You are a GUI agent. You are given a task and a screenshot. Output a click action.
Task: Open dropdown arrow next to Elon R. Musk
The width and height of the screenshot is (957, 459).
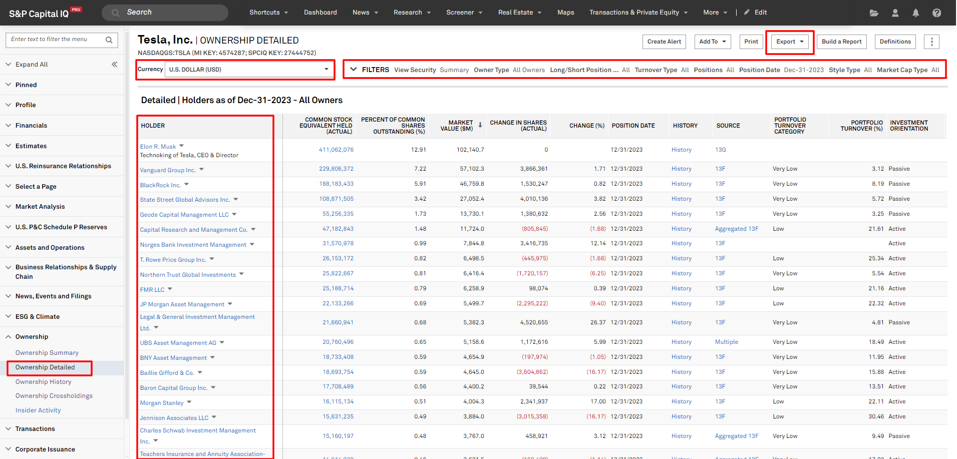(181, 146)
